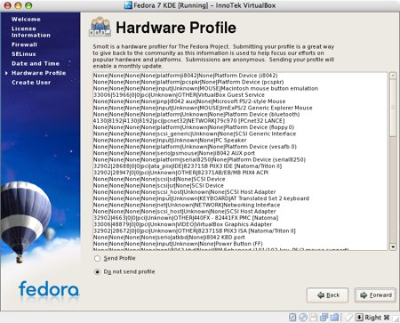Click the line 'Power Button (FF)'
400x323 pixels.
178,244
